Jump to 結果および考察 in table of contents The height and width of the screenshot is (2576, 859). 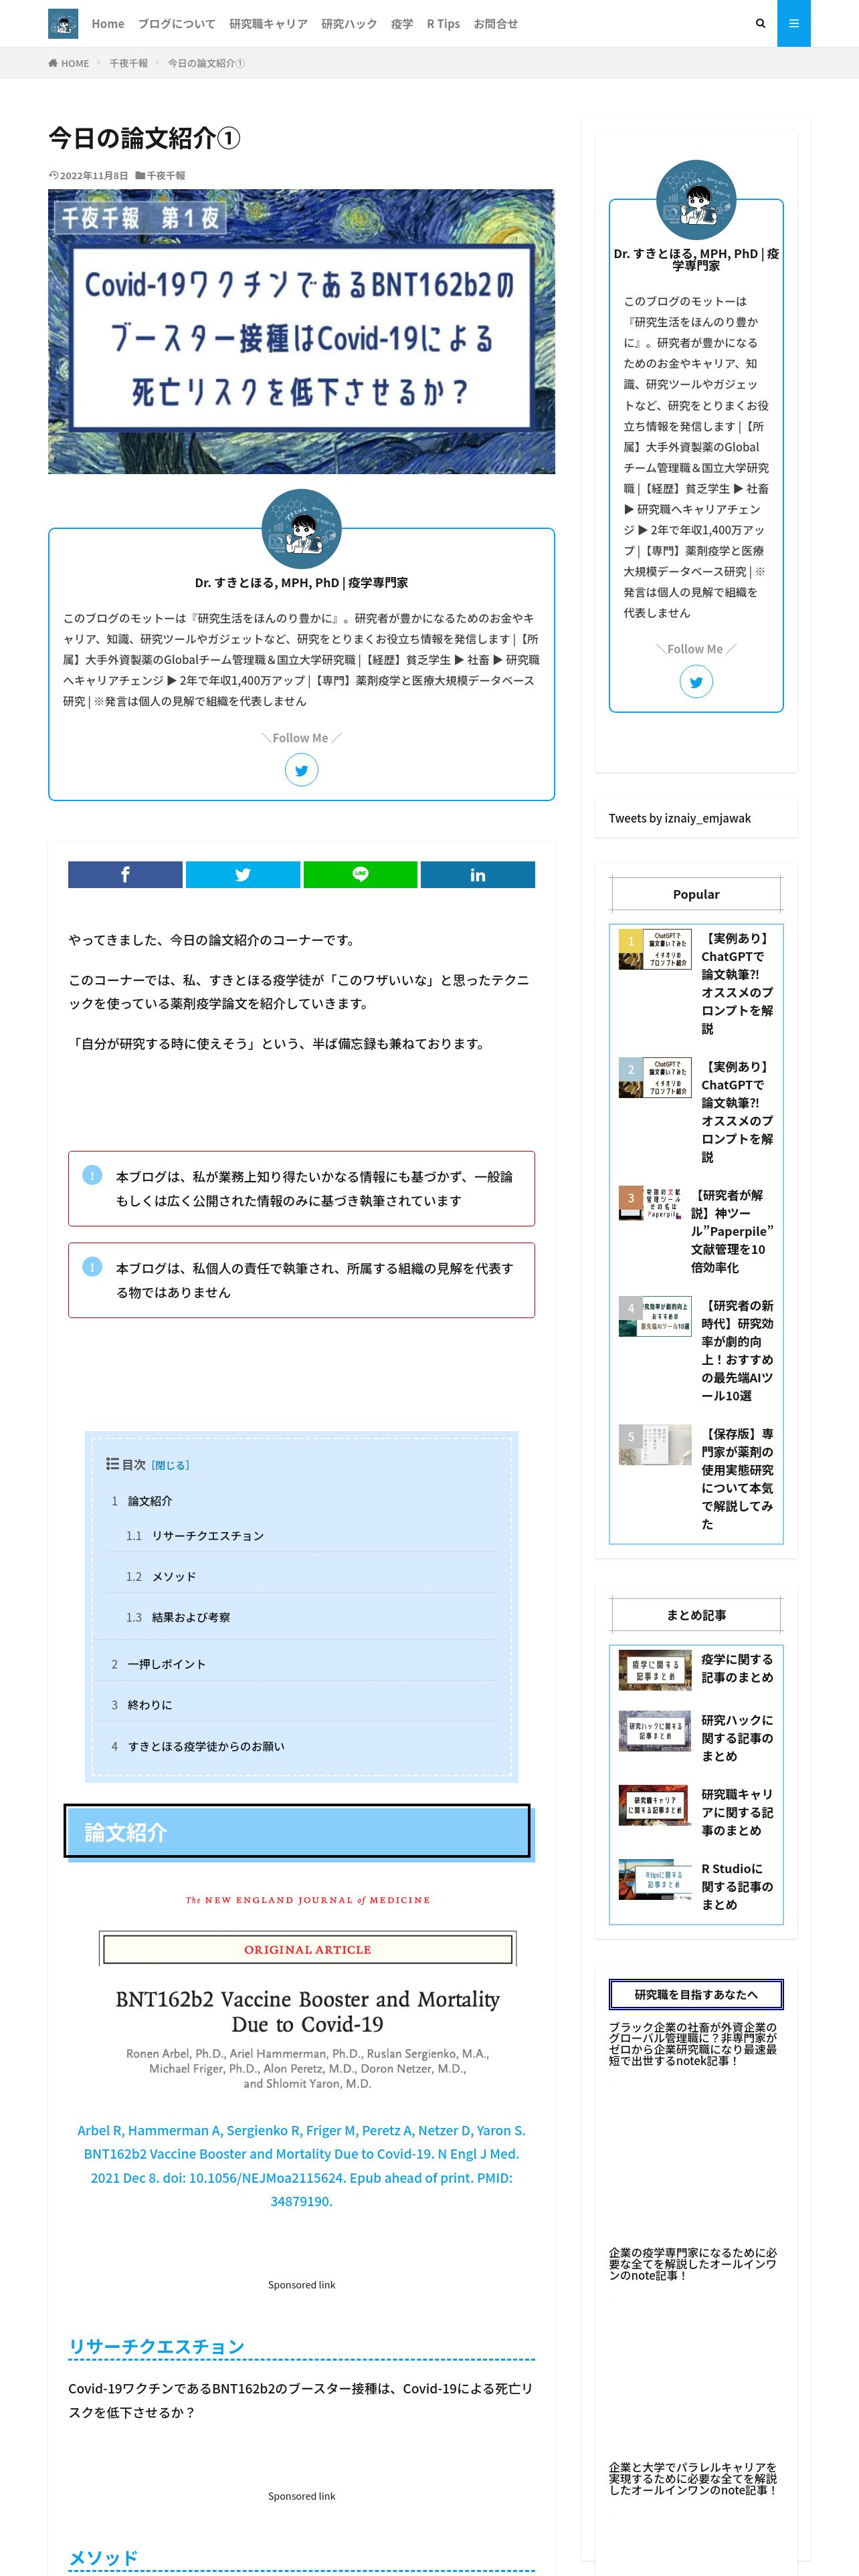[x=191, y=1618]
